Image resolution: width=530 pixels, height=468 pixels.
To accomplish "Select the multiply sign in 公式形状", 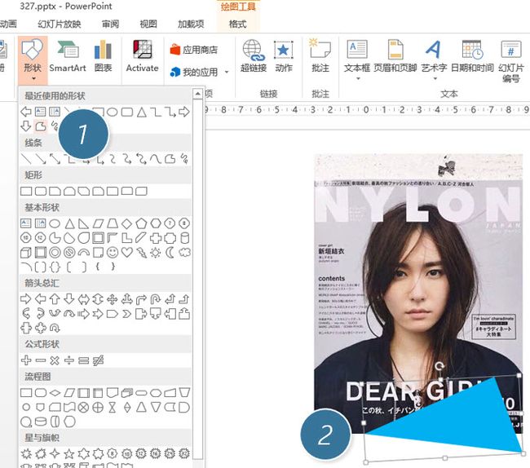I will tap(55, 360).
